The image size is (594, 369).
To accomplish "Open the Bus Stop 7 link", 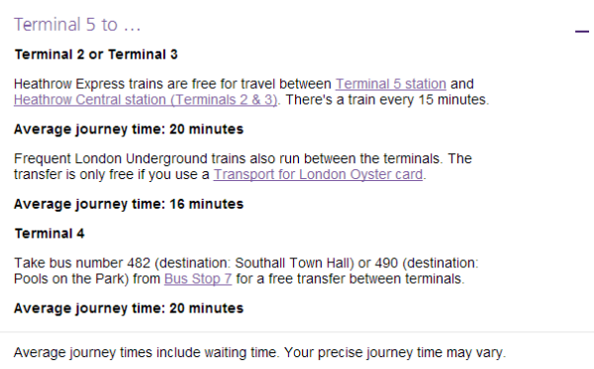I will 198,279.
